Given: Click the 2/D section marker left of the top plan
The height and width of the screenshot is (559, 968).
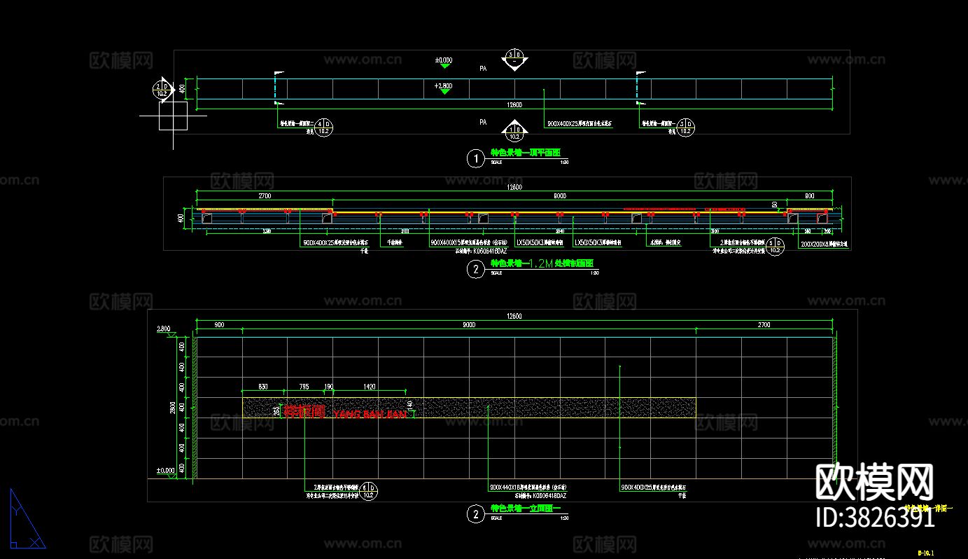Looking at the screenshot, I should (x=162, y=89).
